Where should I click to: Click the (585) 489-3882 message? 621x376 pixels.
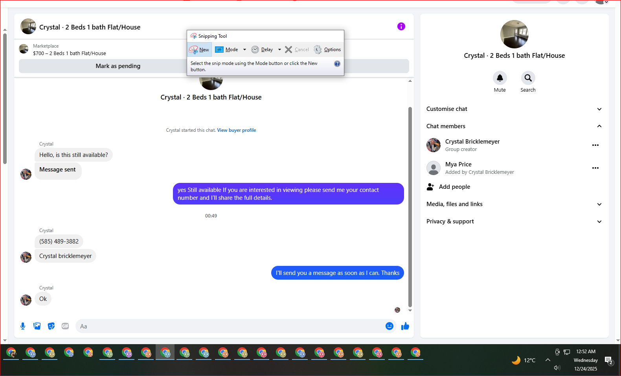[x=59, y=241]
